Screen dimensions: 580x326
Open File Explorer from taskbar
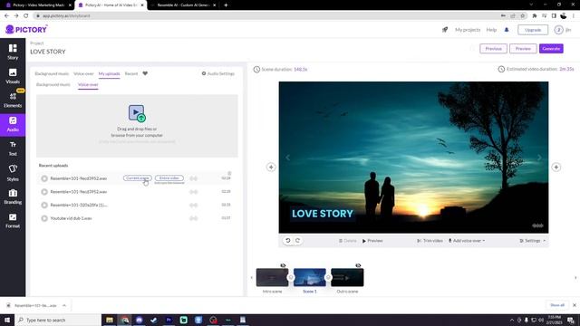click(110, 320)
